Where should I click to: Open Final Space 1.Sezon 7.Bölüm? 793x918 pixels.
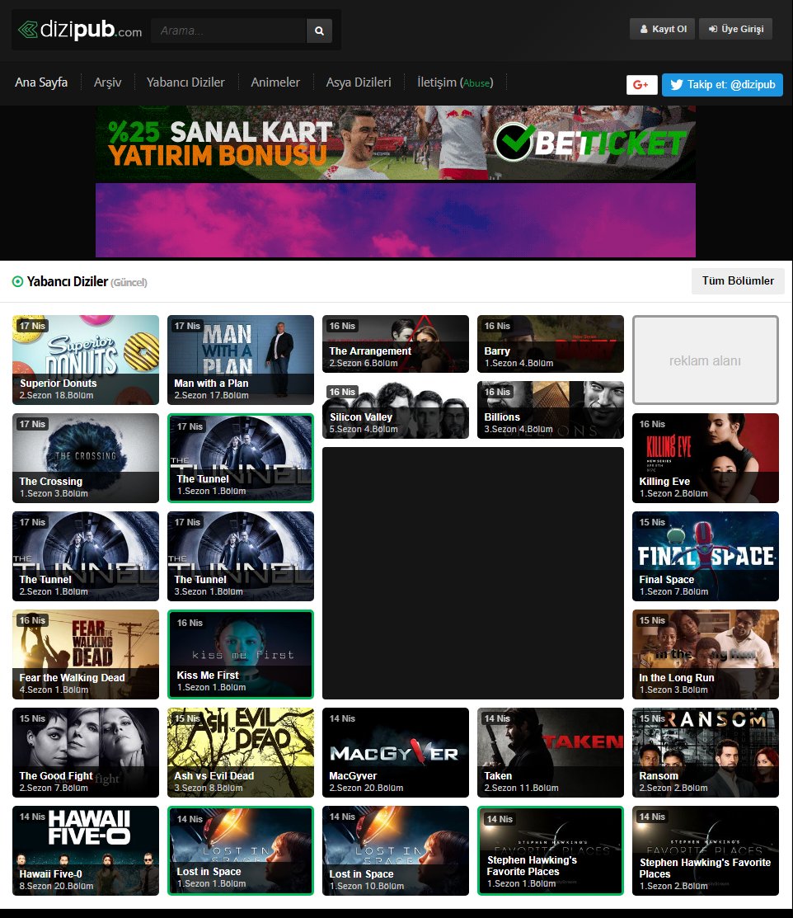(706, 556)
